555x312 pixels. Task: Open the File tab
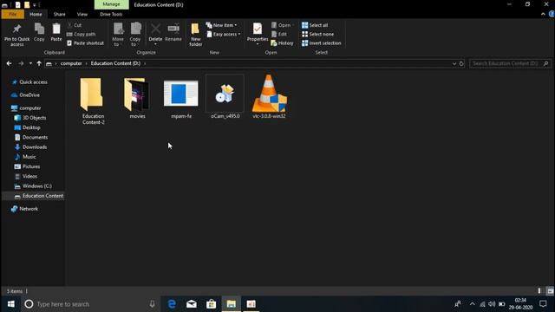(13, 14)
